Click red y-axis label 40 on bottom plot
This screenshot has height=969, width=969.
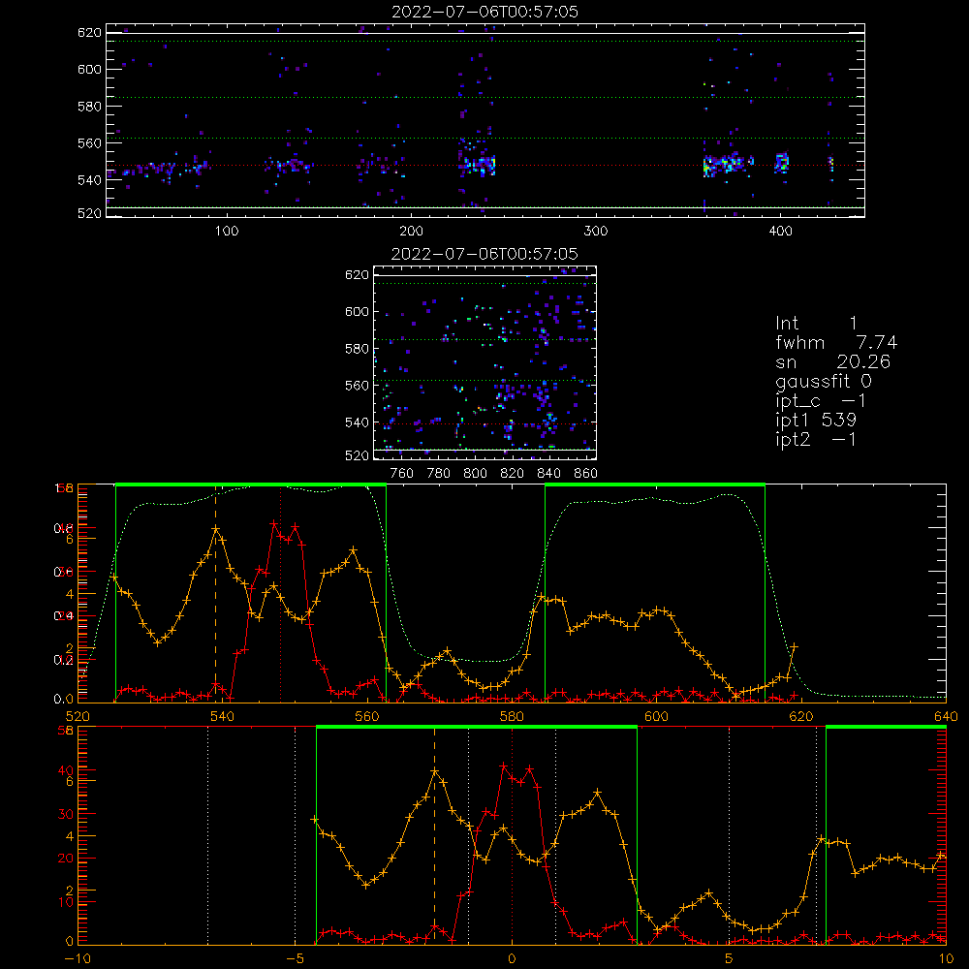pos(66,770)
